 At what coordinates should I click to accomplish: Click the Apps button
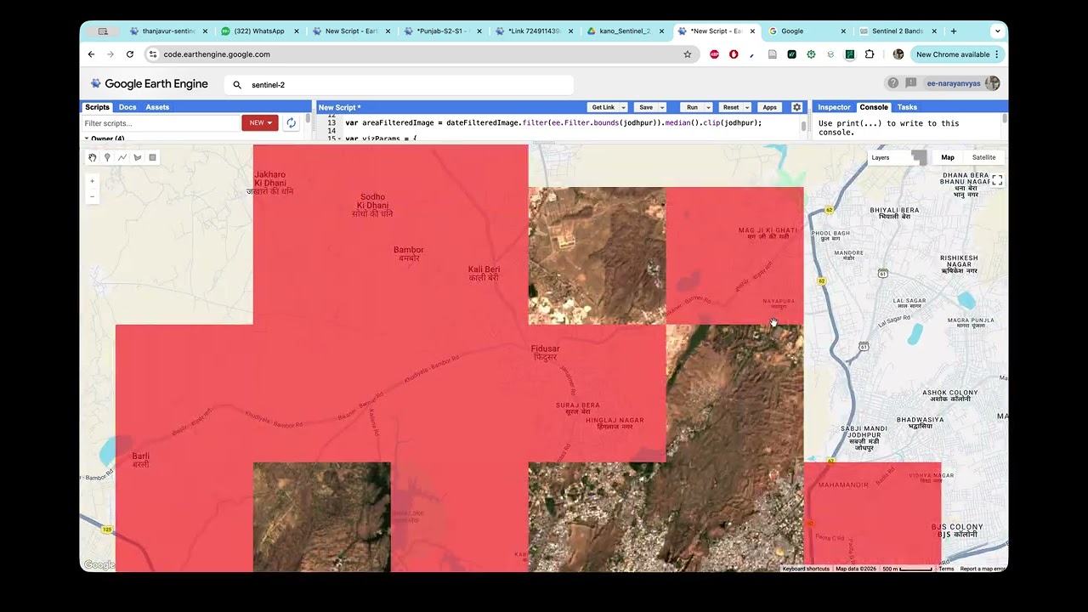coord(769,108)
